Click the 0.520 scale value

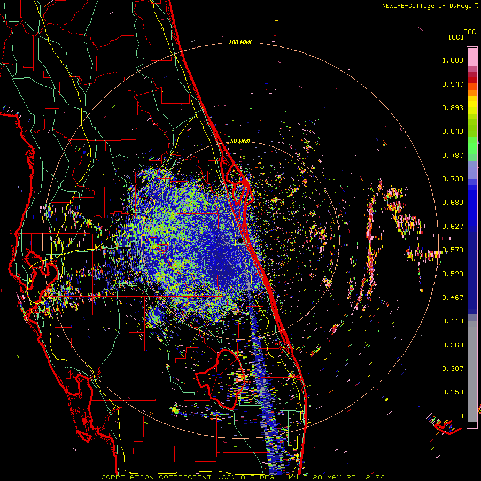click(x=453, y=274)
